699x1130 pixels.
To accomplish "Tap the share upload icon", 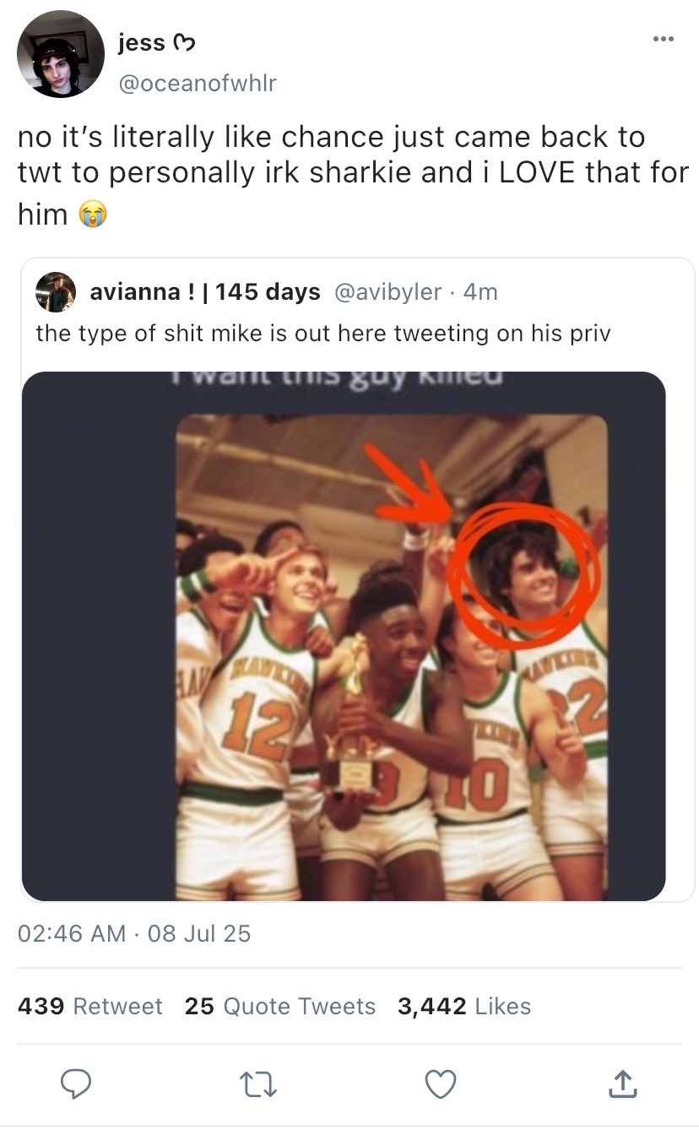I will [x=620, y=1082].
